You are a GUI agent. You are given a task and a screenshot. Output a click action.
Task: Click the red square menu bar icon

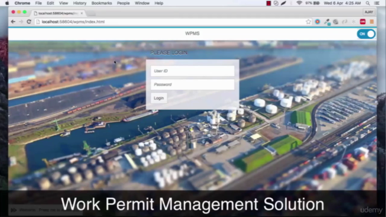click(x=268, y=3)
